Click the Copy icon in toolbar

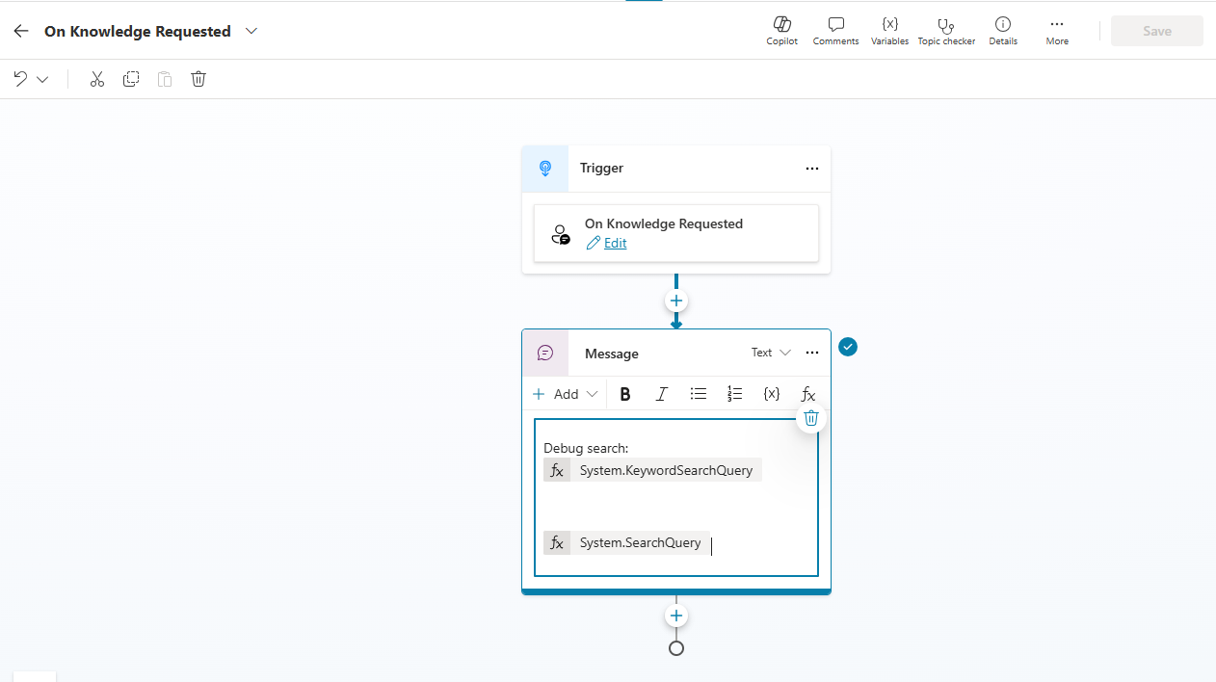coord(131,79)
